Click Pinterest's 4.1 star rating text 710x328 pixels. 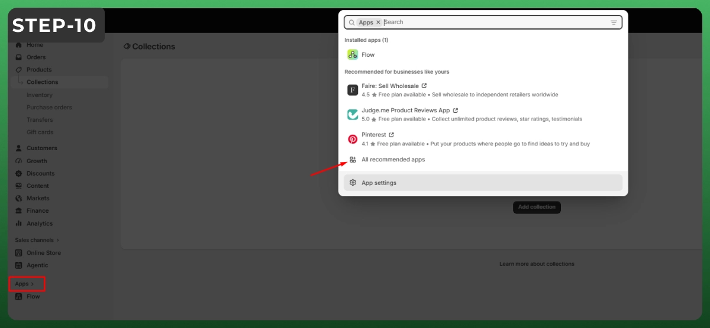(x=365, y=144)
